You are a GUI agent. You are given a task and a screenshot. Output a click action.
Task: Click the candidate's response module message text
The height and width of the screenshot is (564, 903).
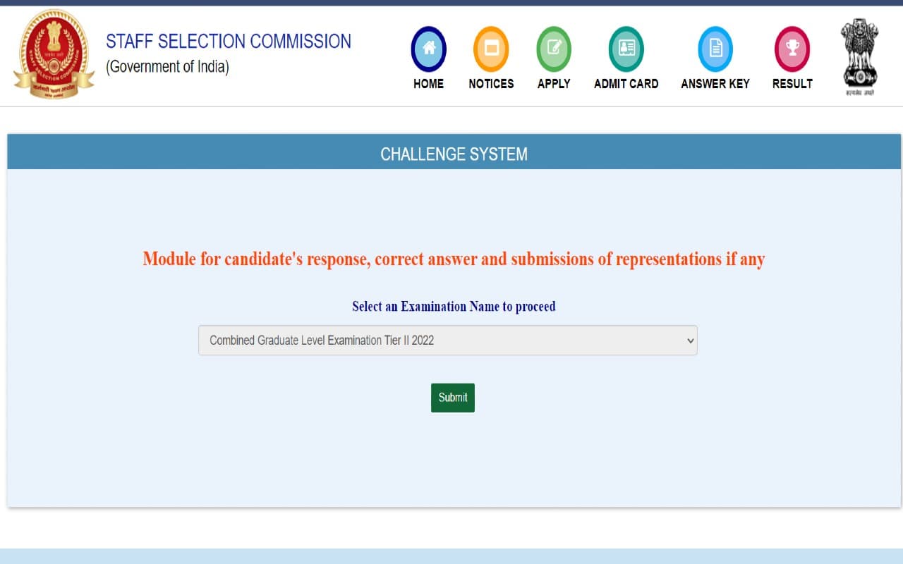pos(453,259)
